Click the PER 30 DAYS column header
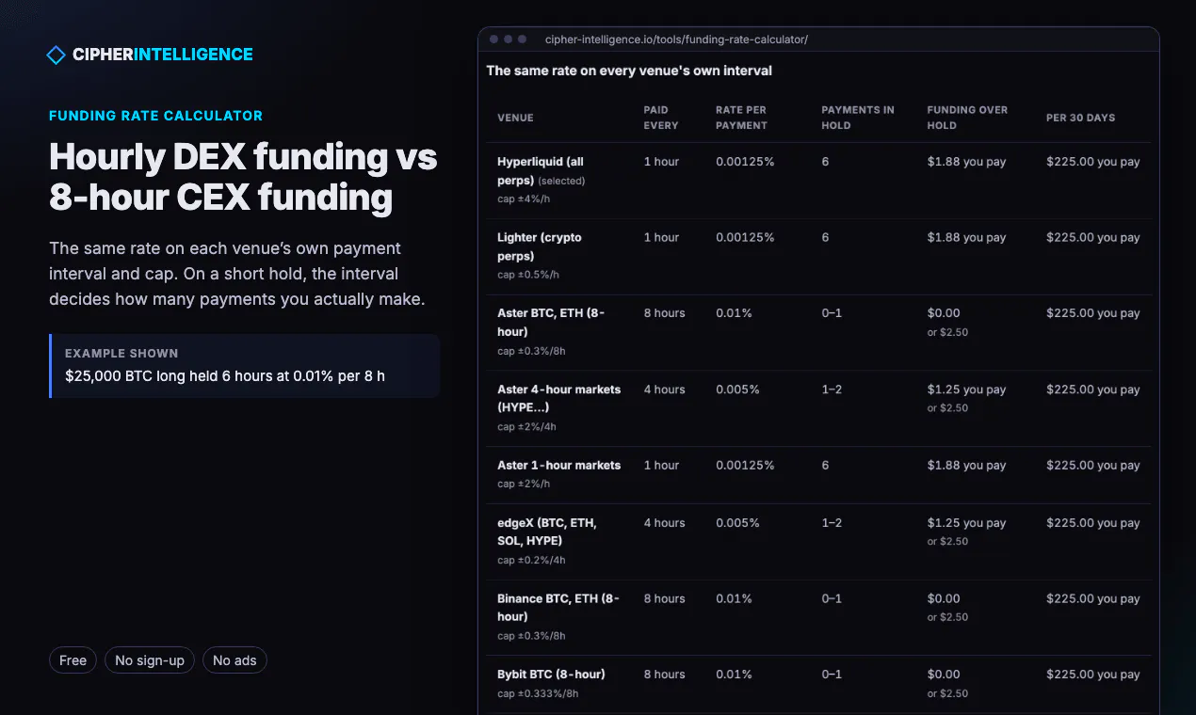Viewport: 1196px width, 715px height. point(1080,118)
